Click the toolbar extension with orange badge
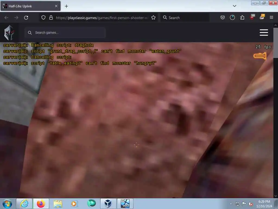 [262, 17]
